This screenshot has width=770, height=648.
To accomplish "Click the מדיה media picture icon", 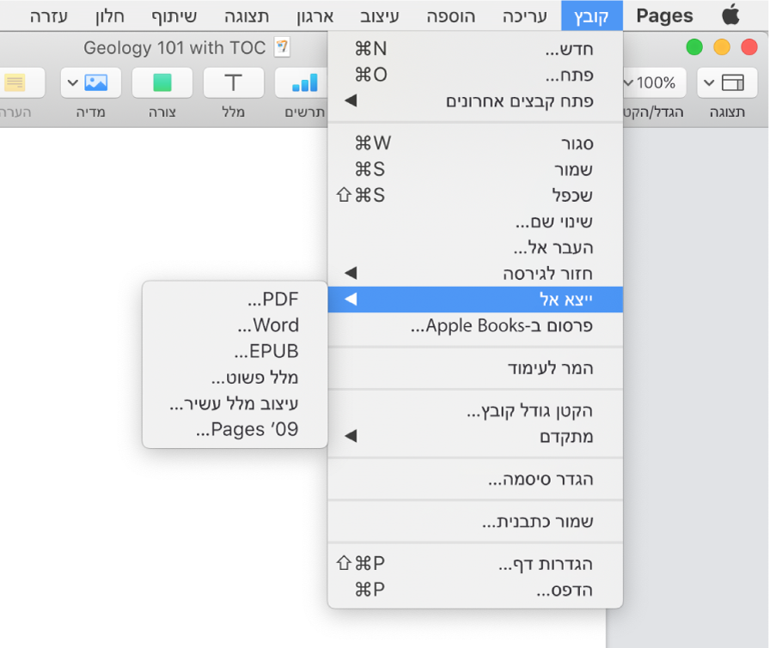I will [96, 82].
